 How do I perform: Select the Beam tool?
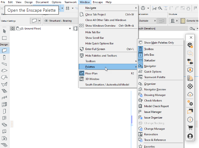pos(4,64)
